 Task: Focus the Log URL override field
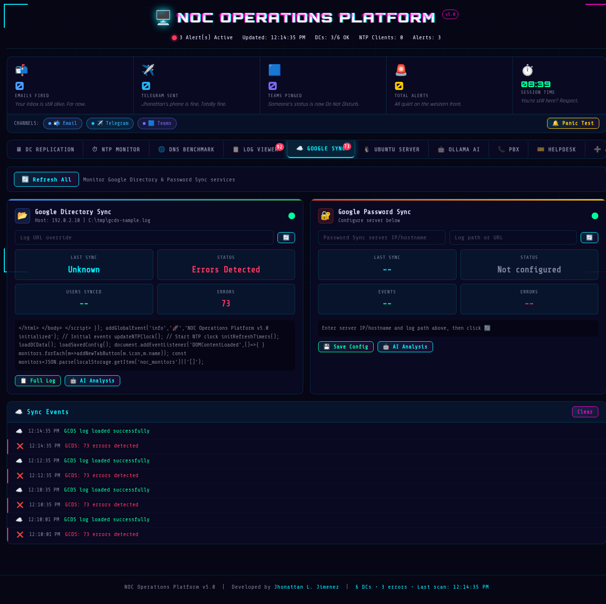(x=144, y=237)
